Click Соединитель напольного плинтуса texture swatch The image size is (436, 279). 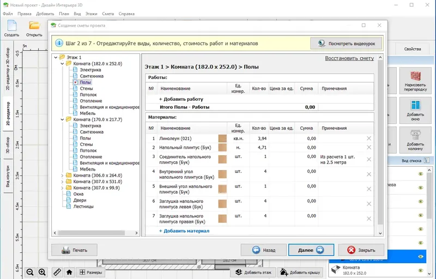coord(222,160)
